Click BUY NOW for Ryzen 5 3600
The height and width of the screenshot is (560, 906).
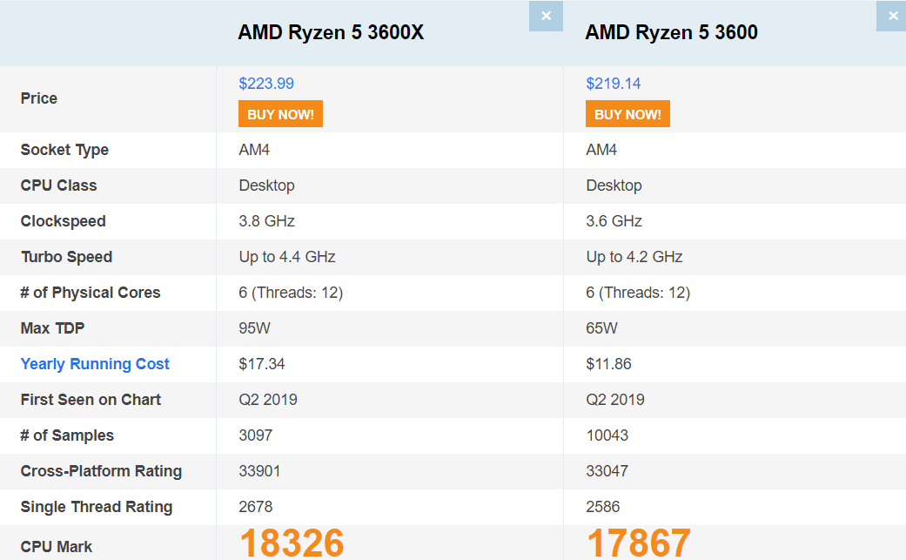[x=627, y=114]
